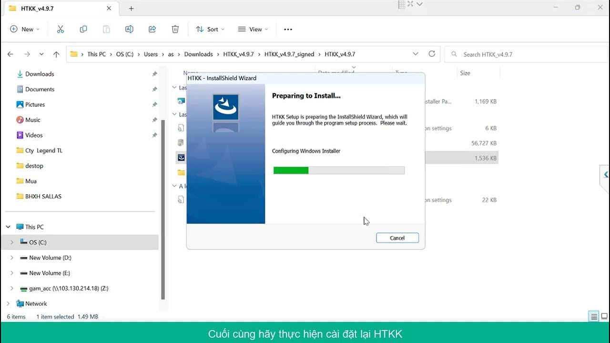This screenshot has width=610, height=343.
Task: Expand the OS (C:) drive node
Action: tap(12, 242)
